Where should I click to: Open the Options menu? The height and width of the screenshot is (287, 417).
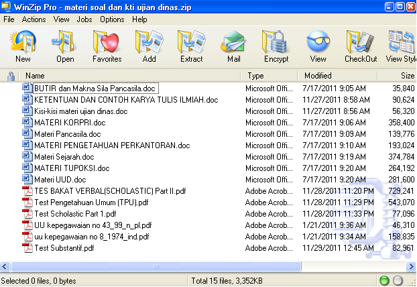(112, 19)
